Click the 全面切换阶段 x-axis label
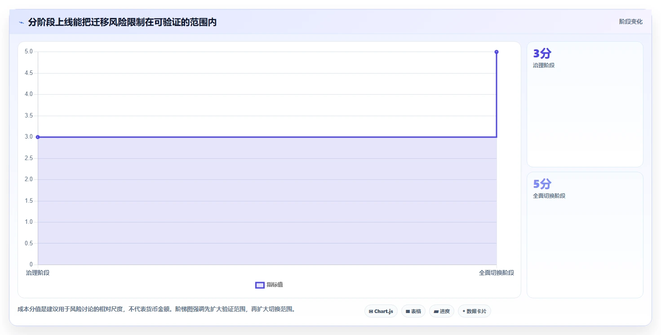 (x=497, y=273)
